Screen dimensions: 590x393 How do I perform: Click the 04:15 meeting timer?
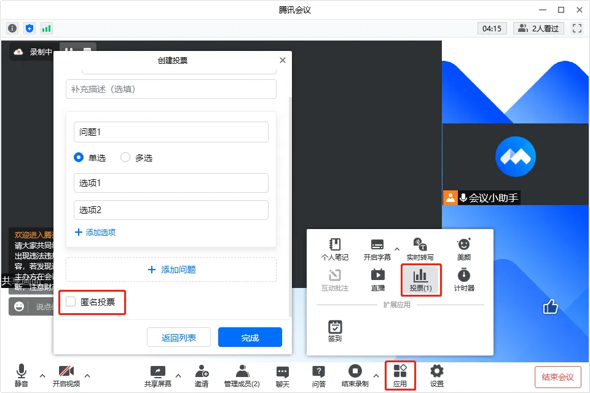(x=492, y=29)
